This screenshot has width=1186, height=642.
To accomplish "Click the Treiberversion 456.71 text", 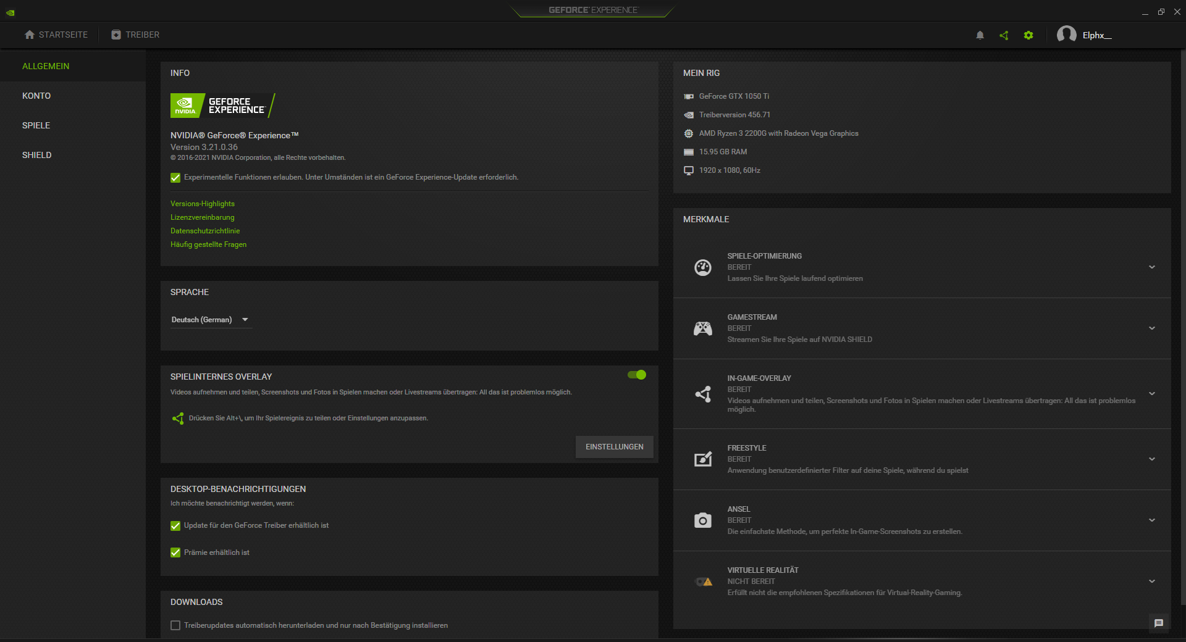I will pyautogui.click(x=734, y=115).
